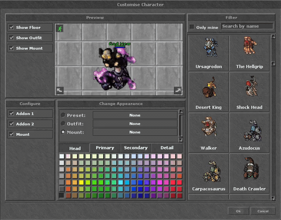The width and height of the screenshot is (281, 220).
Task: Uncheck Show Mount
Action: [12, 48]
